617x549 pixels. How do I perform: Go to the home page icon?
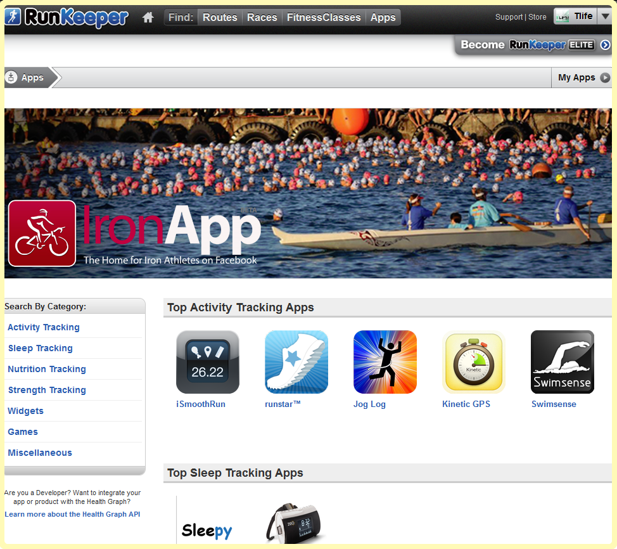click(148, 17)
